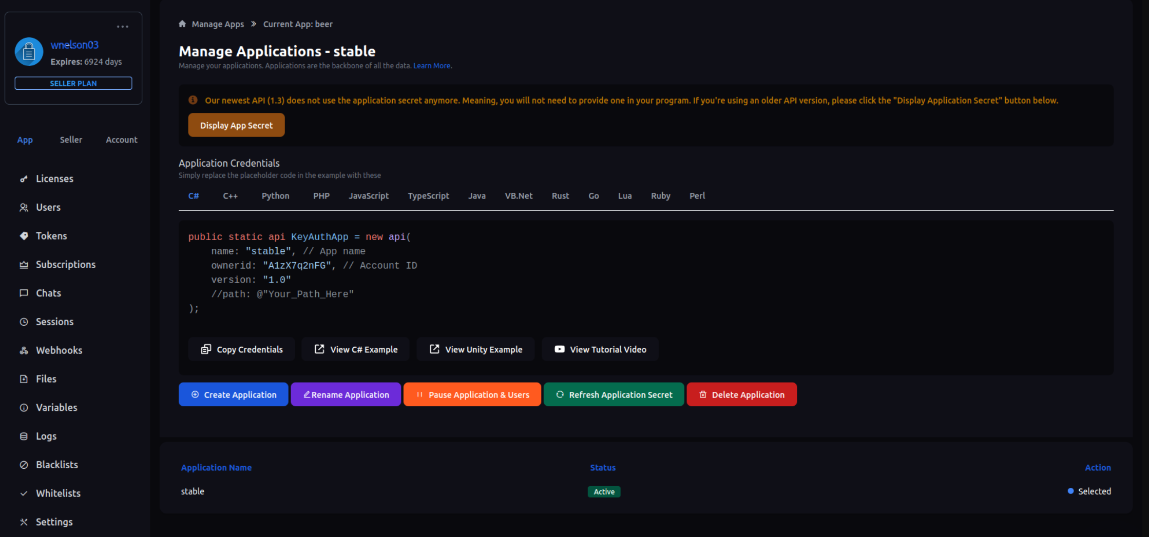Click the tag icon beside Tokens
This screenshot has width=1149, height=537.
(24, 236)
